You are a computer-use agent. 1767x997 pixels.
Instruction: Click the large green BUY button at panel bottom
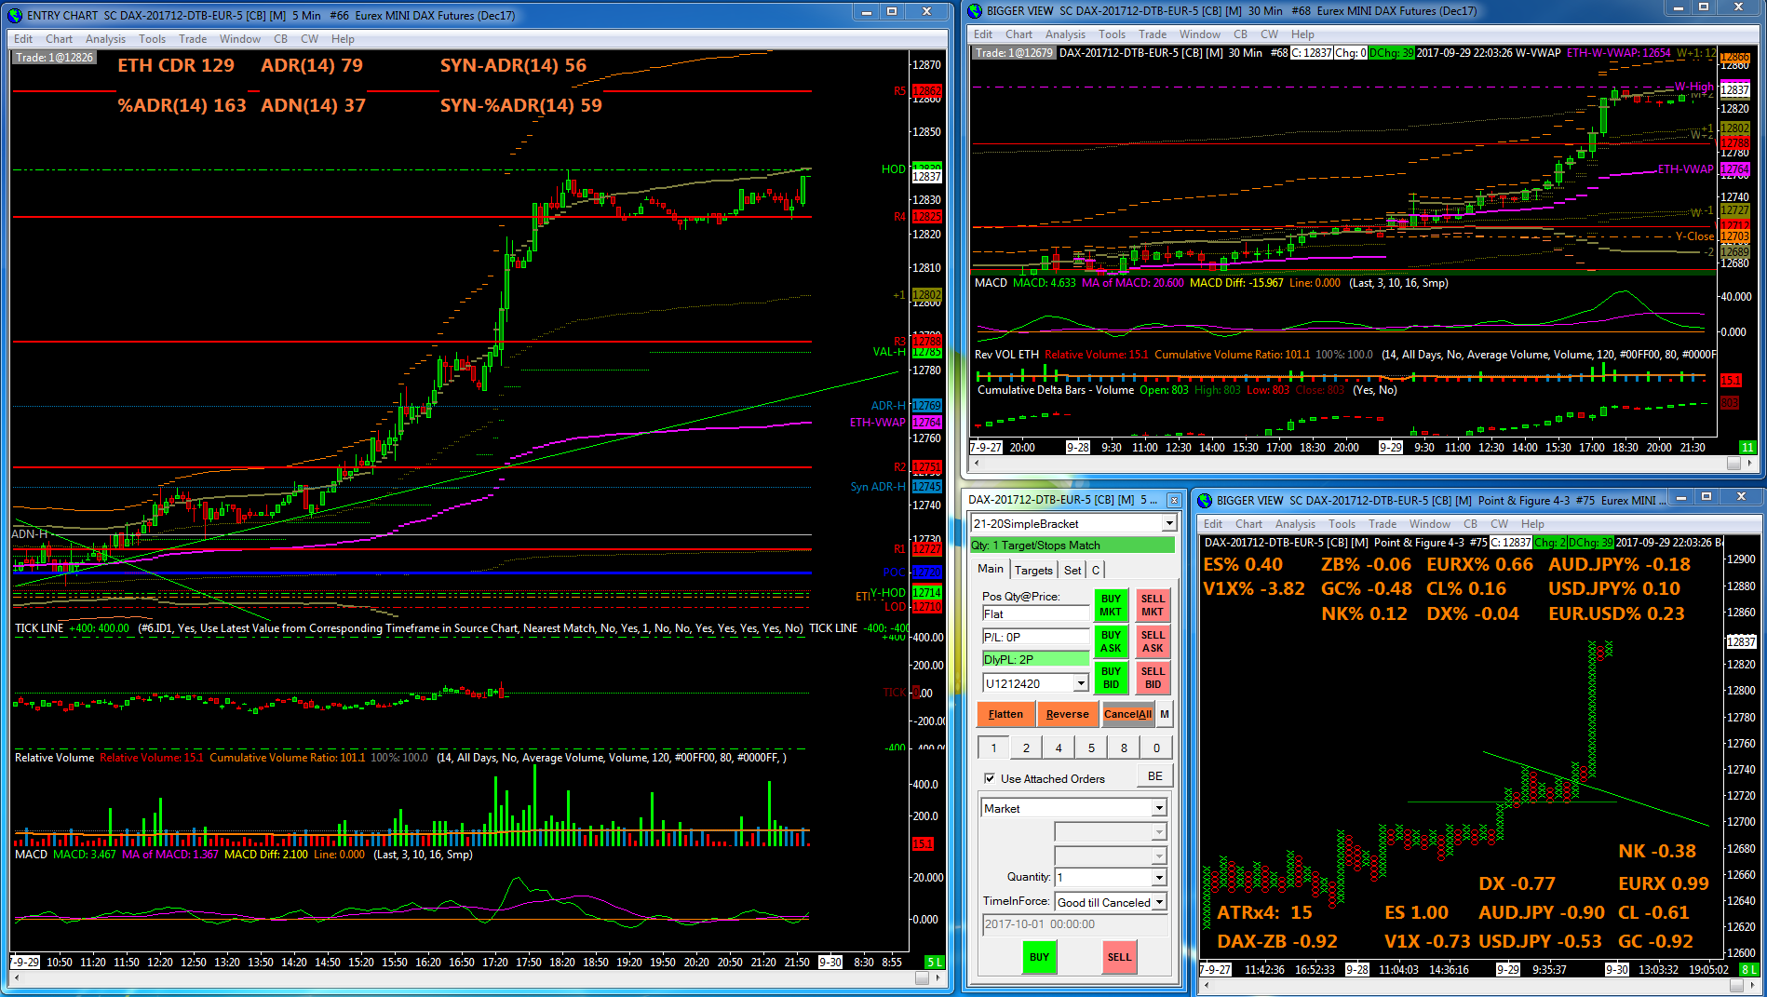tap(1039, 957)
